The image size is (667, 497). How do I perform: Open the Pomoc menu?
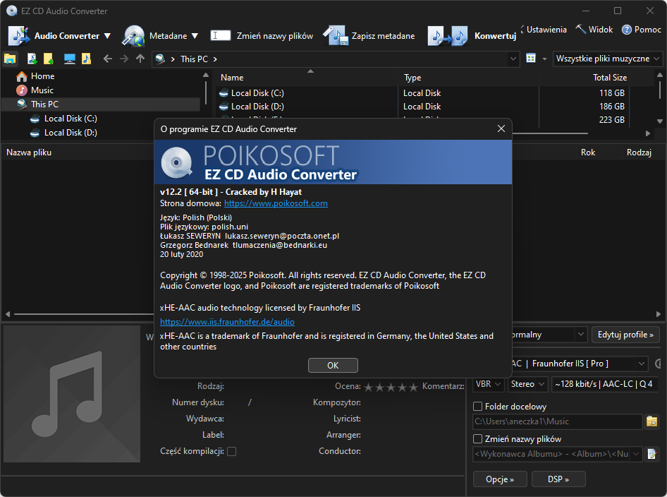(647, 30)
